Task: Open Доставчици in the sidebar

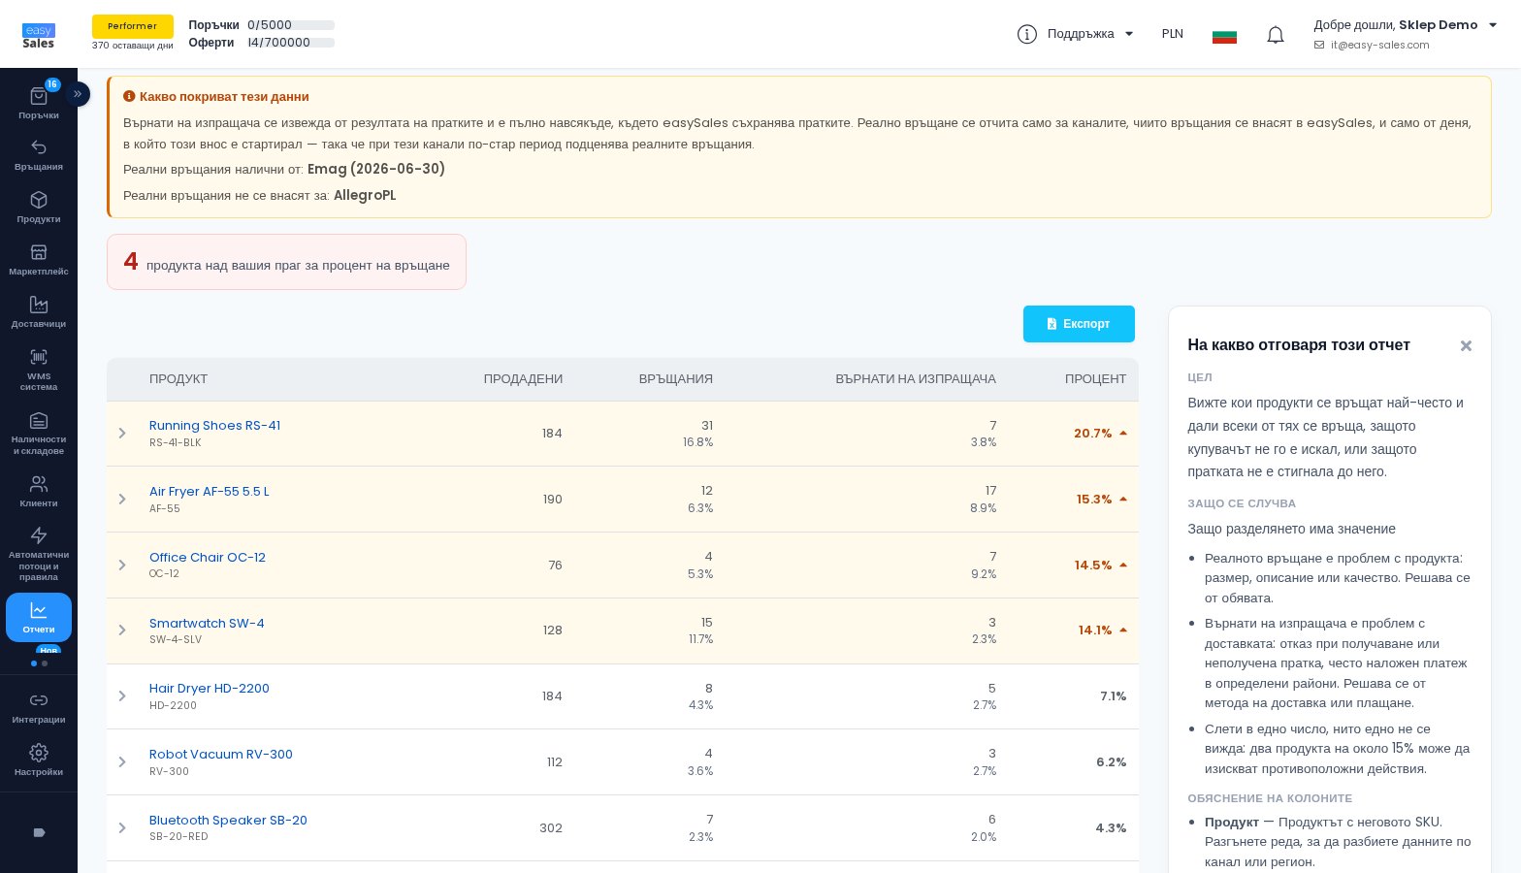Action: click(x=39, y=312)
